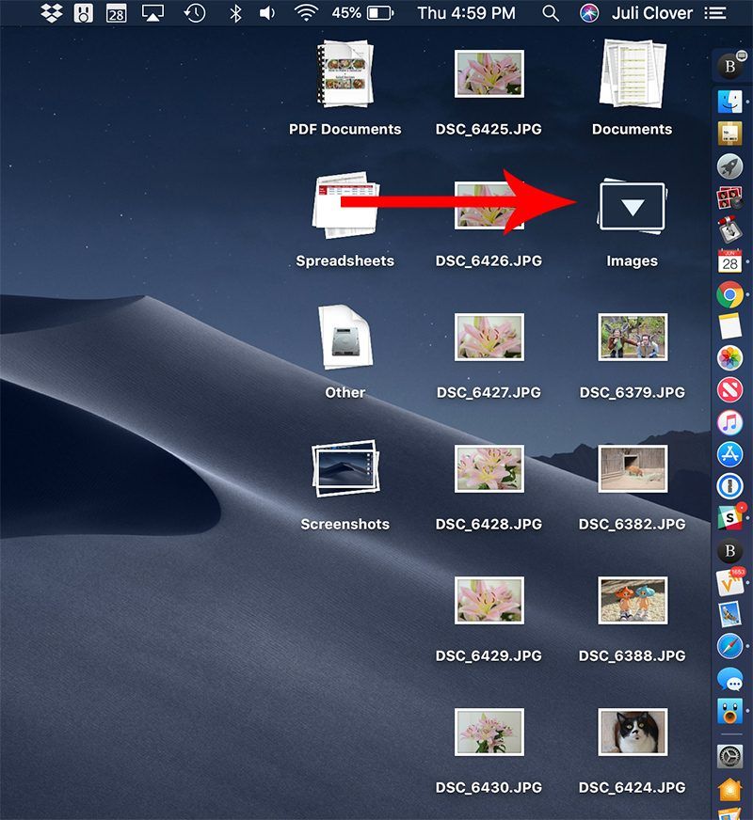Viewport: 753px width, 820px height.
Task: Open the Juli Clover user menu
Action: point(652,13)
